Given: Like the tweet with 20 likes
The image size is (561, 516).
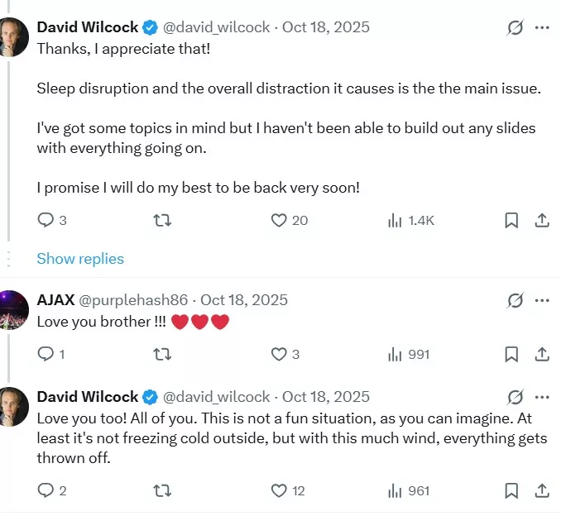Looking at the screenshot, I should (280, 220).
